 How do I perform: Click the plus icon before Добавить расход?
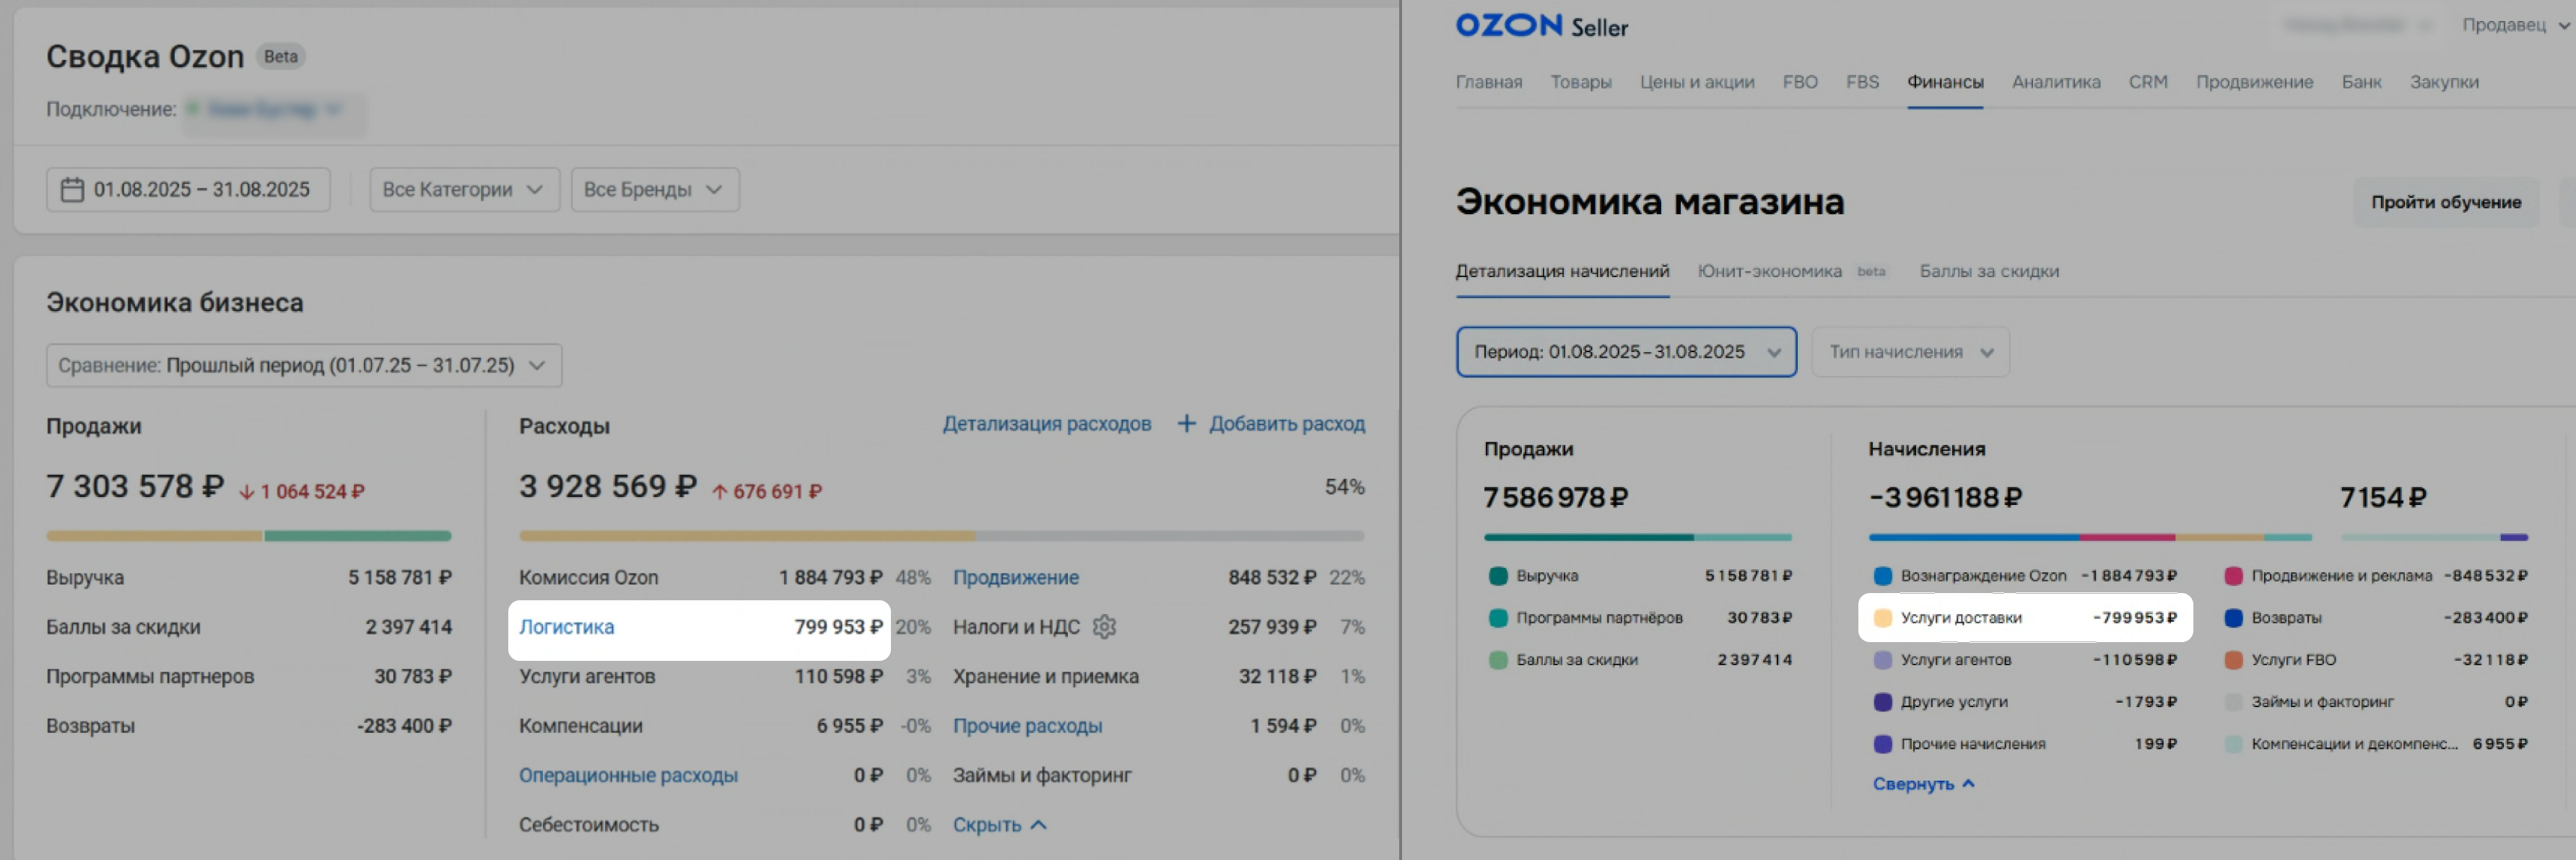[x=1186, y=424]
